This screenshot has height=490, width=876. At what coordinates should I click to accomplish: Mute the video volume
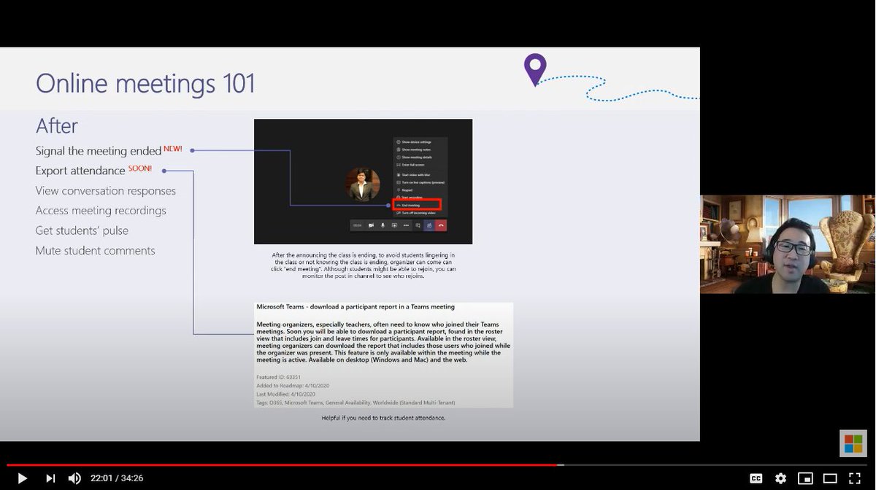(74, 478)
